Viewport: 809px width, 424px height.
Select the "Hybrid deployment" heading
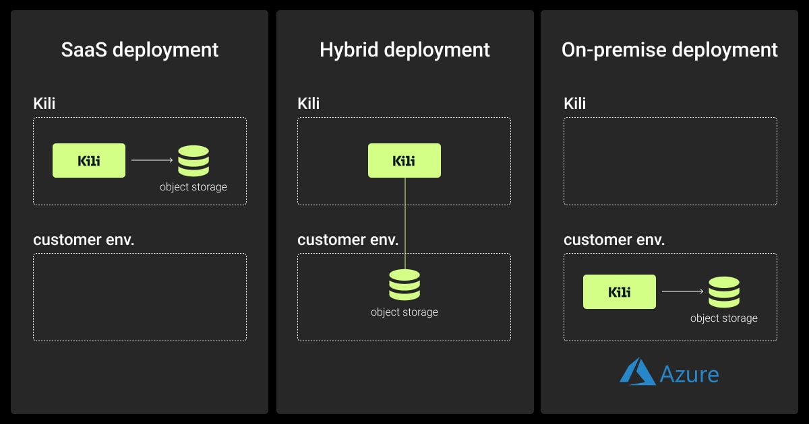pos(404,50)
